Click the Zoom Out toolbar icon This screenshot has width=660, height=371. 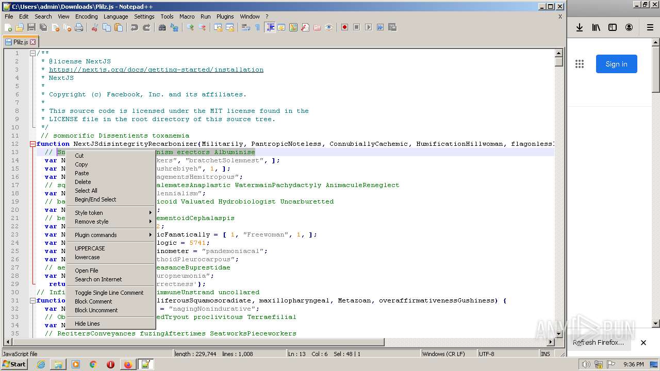(202, 27)
